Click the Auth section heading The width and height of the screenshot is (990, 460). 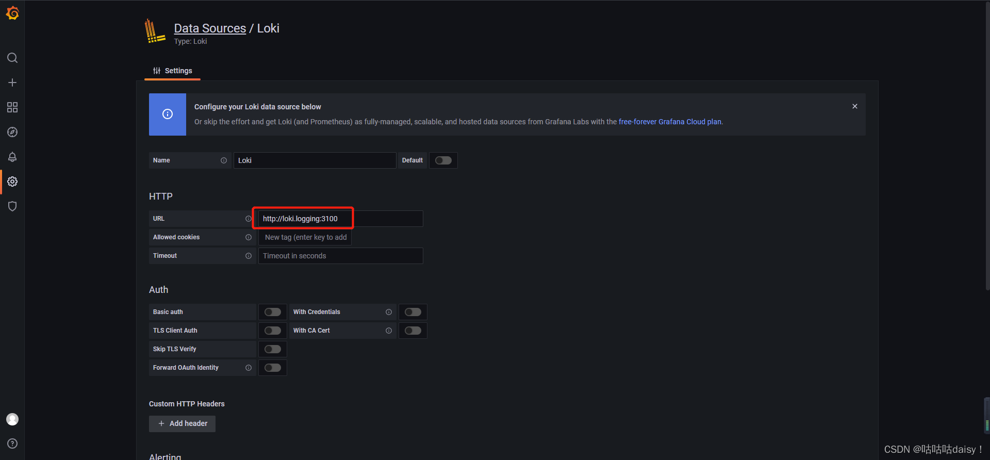[x=158, y=290]
